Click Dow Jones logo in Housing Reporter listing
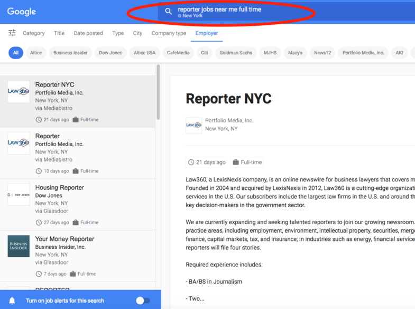The height and width of the screenshot is (309, 415). pos(19,195)
